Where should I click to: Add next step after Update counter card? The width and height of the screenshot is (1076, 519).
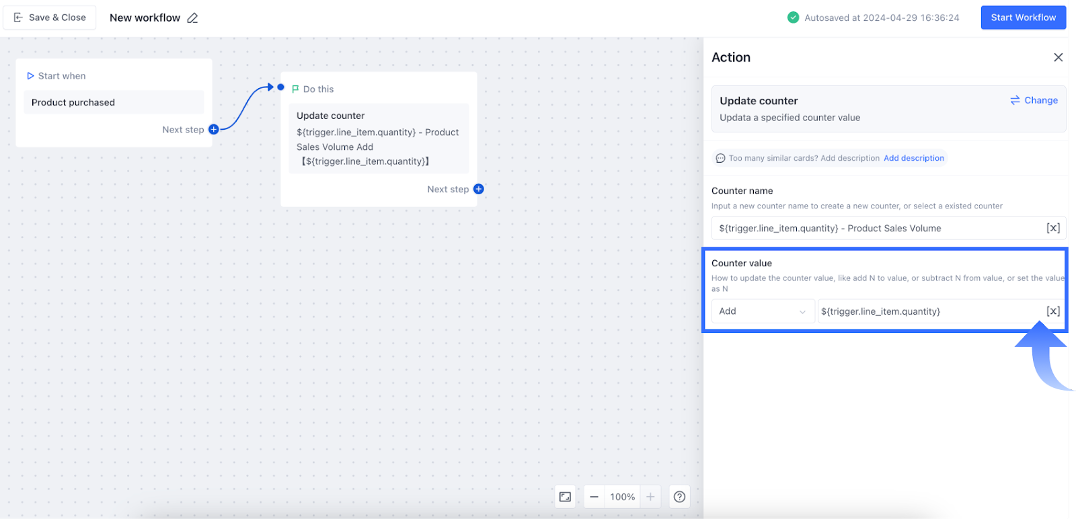click(478, 190)
